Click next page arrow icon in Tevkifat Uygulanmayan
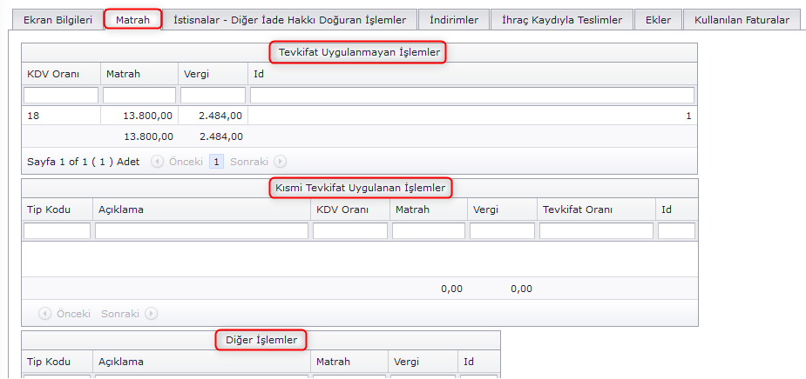Image resolution: width=806 pixels, height=379 pixels. point(280,162)
